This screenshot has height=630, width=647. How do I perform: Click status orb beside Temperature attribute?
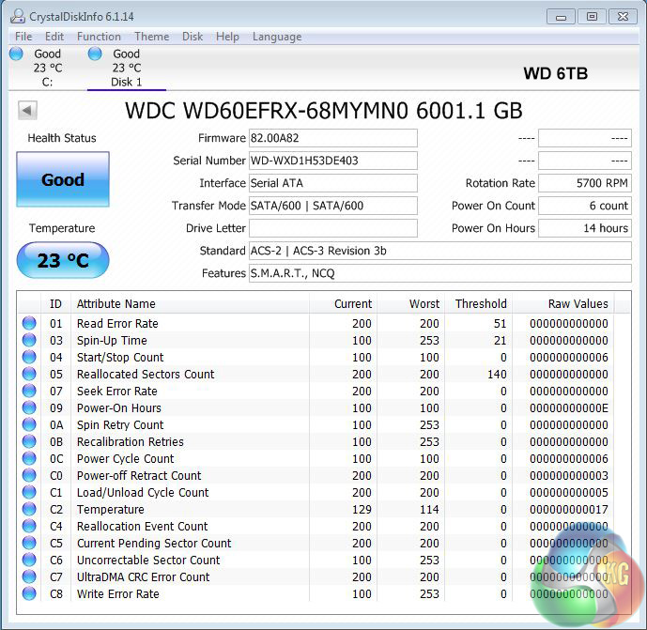pos(30,510)
